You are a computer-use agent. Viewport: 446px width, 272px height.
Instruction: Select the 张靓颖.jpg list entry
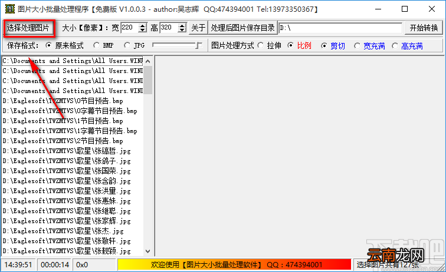[73, 251]
